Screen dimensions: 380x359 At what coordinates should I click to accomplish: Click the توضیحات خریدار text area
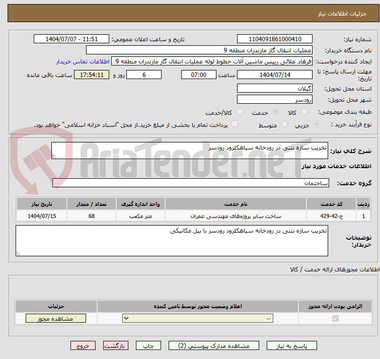[172, 241]
